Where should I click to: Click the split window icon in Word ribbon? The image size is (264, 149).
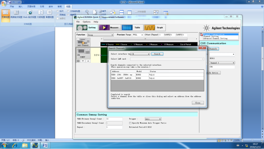click(130, 12)
